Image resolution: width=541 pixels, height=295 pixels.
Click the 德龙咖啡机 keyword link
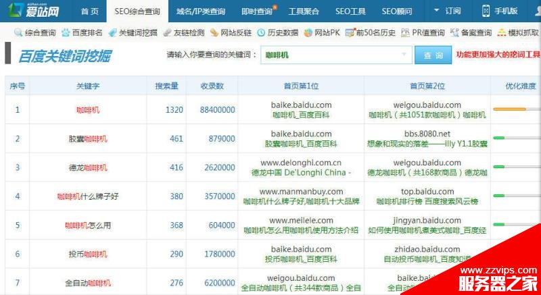pos(88,168)
